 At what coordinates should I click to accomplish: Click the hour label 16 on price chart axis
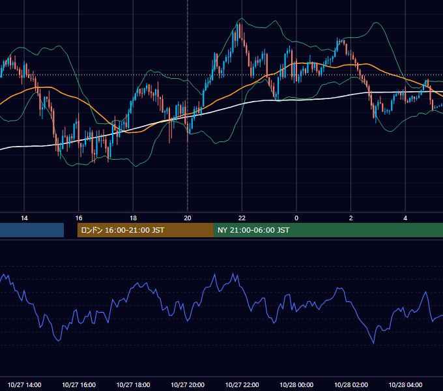point(79,218)
